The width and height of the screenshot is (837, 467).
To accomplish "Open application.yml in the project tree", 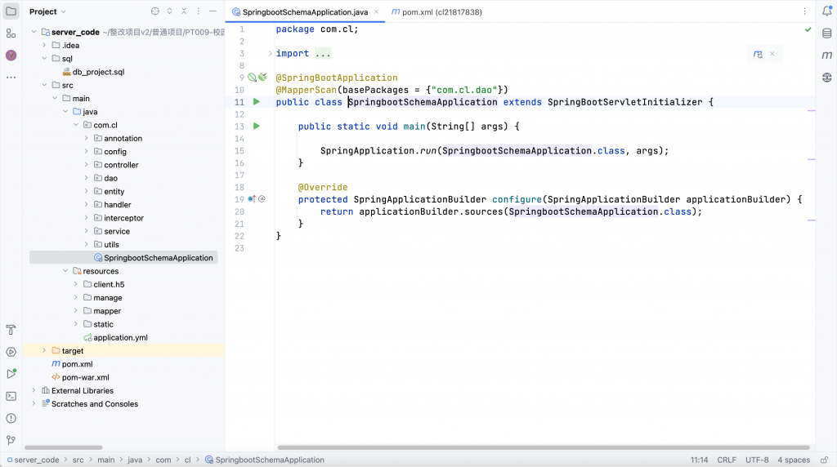I will point(120,337).
